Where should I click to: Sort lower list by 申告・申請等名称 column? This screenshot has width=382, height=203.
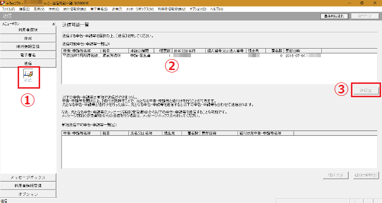[x=81, y=133]
